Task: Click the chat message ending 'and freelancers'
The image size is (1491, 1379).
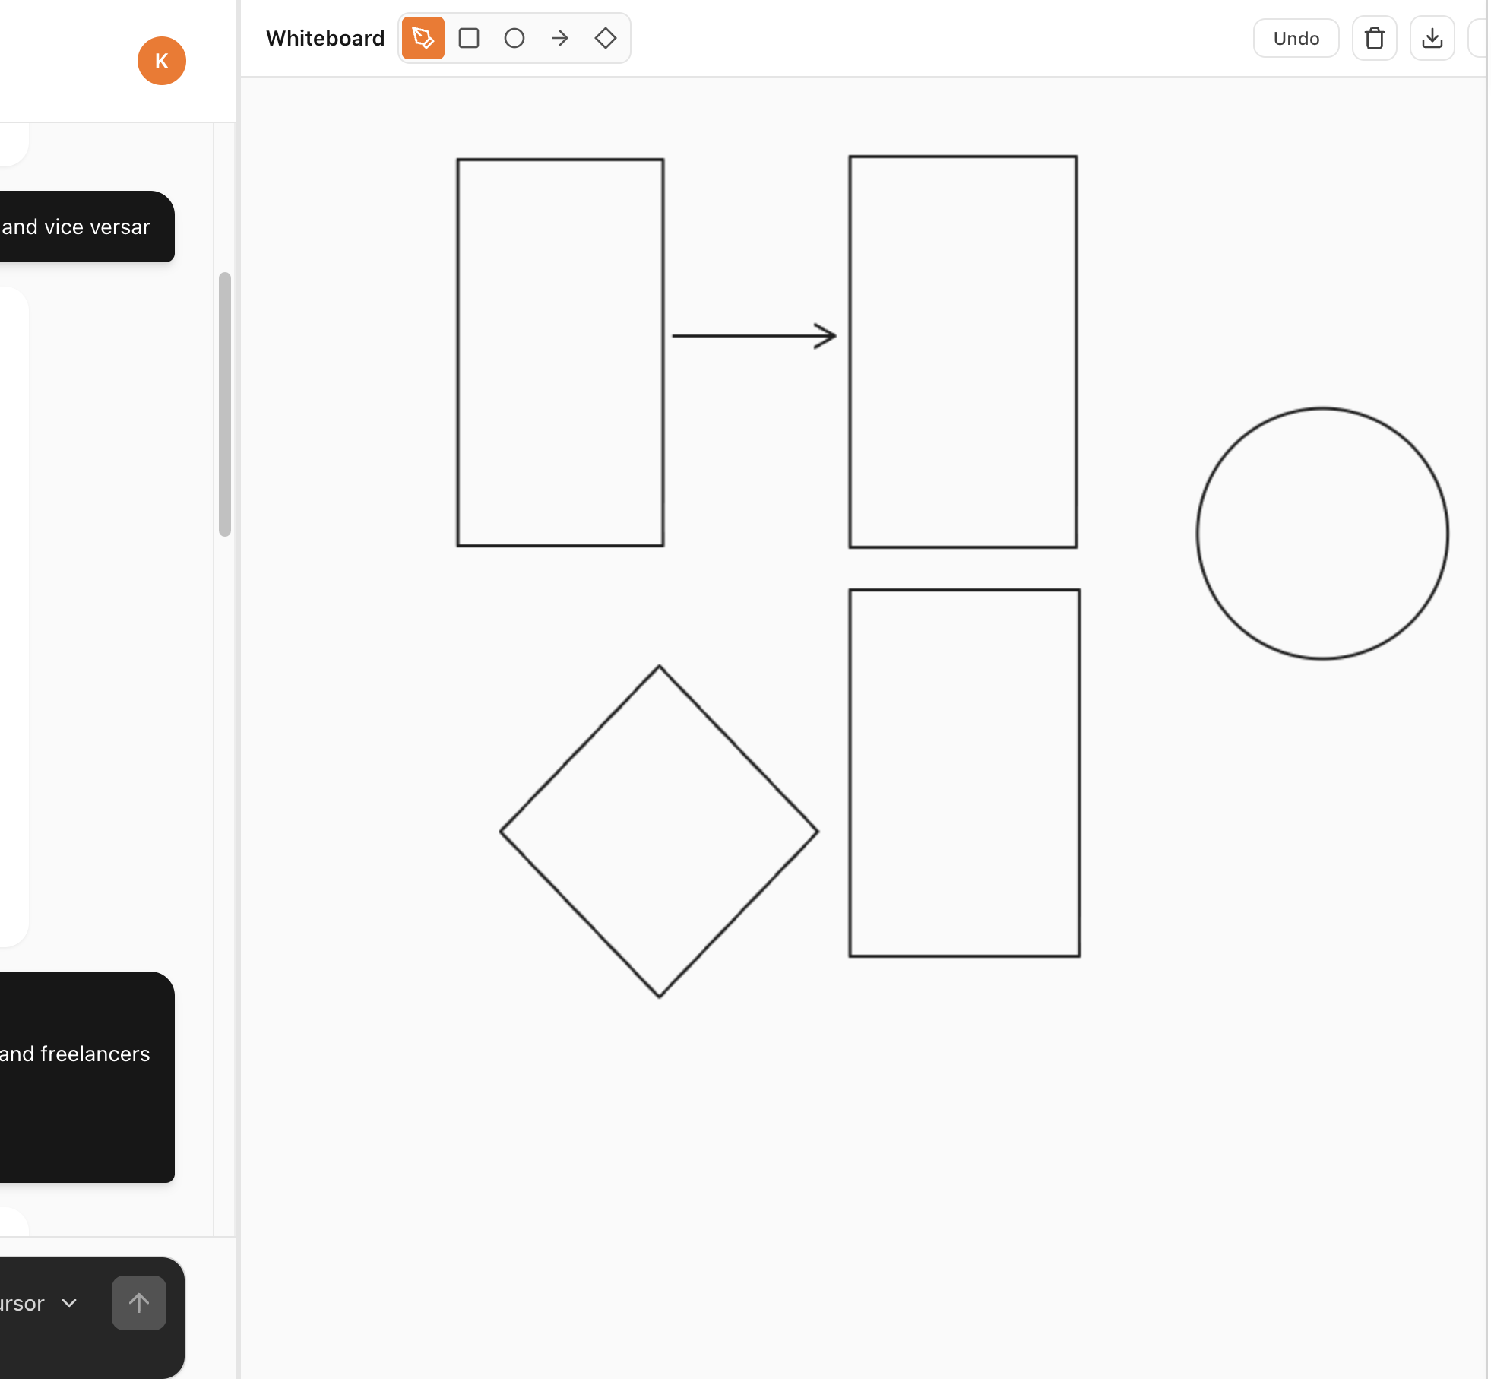Action: [x=74, y=1054]
